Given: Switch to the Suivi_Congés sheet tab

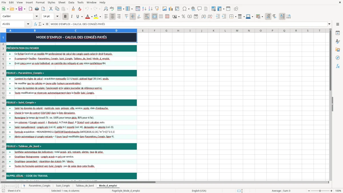Looking at the screenshot, I should (63, 186).
